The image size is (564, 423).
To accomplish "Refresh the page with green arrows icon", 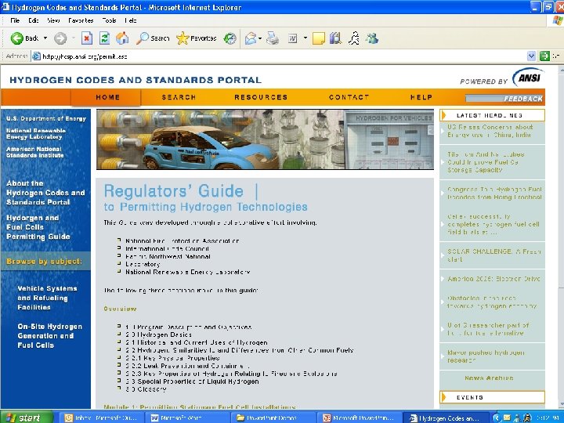I will (104, 38).
